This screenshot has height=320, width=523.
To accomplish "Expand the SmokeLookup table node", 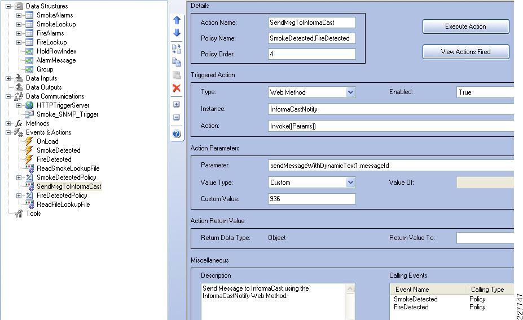I will coord(19,24).
